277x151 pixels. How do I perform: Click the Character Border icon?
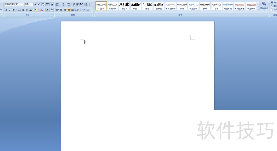(52, 4)
